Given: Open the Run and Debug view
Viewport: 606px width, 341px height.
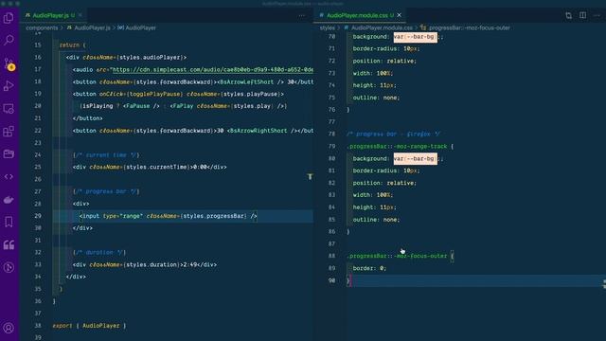Looking at the screenshot, I should pos(9,86).
